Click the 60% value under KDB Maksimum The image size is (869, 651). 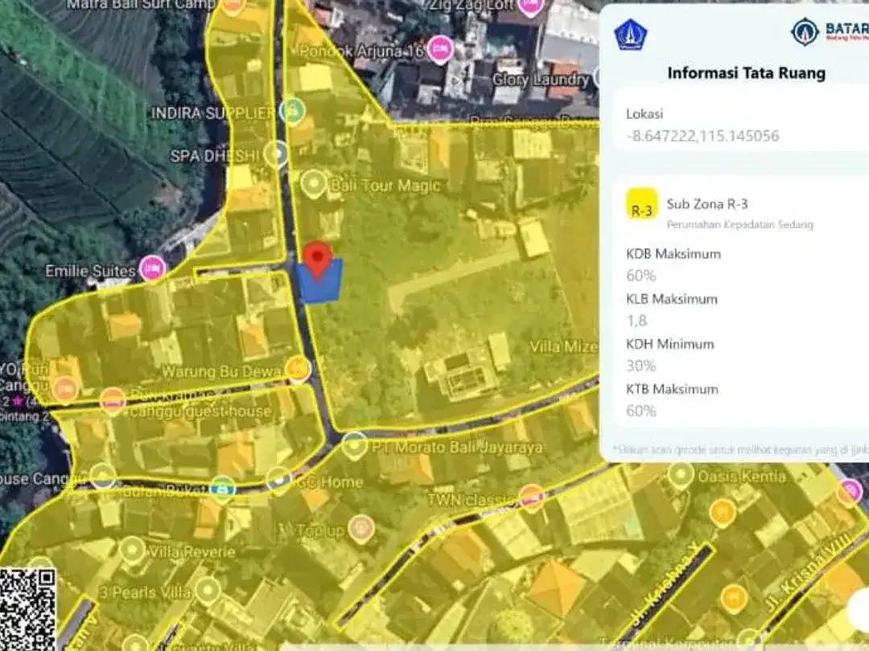[x=641, y=276]
